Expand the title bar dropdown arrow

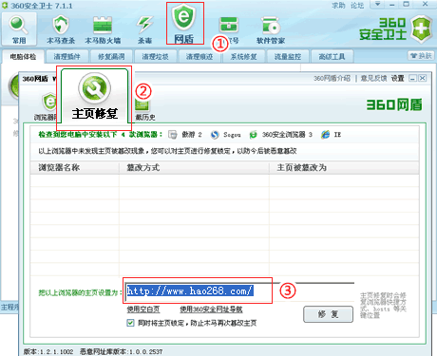[377, 4]
